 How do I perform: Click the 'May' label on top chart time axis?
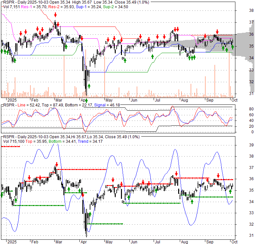pyautogui.click(x=109, y=100)
